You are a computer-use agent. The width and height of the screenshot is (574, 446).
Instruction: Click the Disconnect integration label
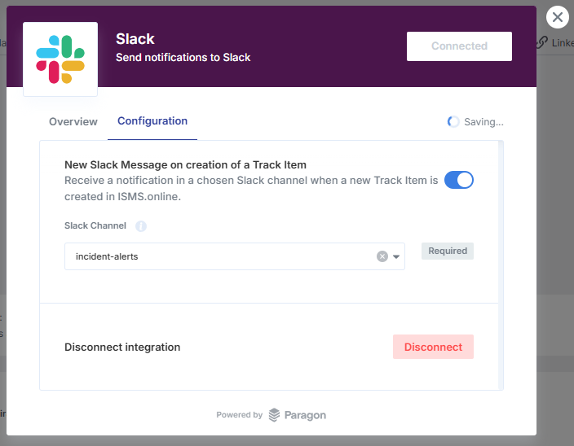122,347
